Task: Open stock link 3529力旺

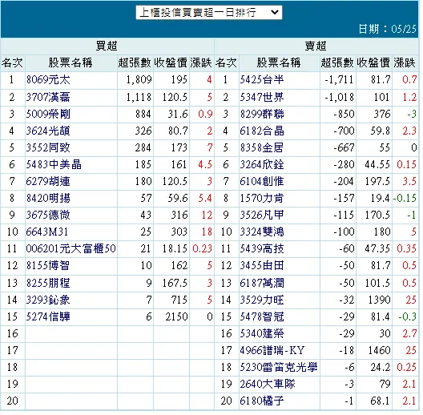Action: pyautogui.click(x=262, y=300)
